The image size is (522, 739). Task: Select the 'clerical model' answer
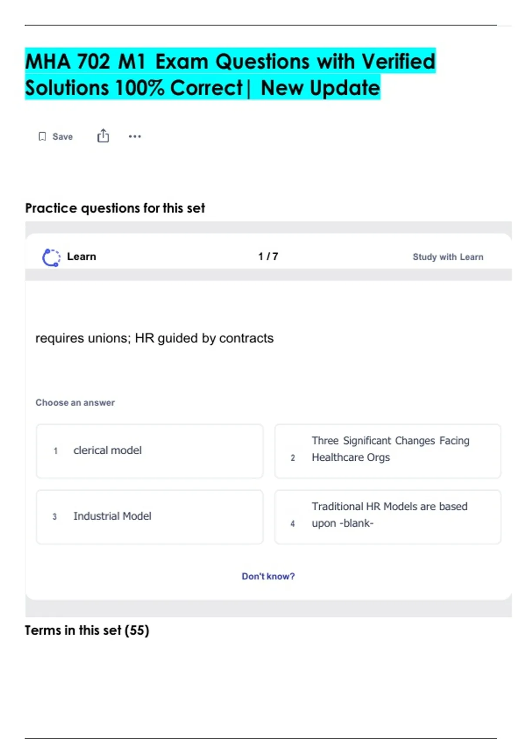150,451
